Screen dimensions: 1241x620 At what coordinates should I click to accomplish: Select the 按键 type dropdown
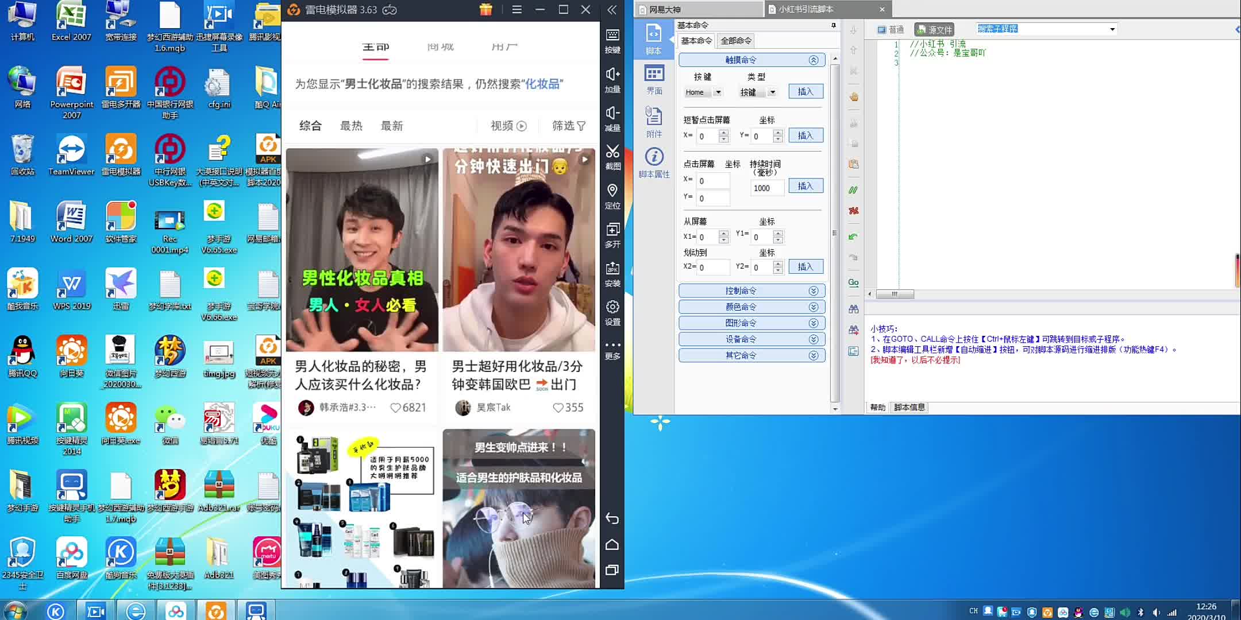click(755, 92)
